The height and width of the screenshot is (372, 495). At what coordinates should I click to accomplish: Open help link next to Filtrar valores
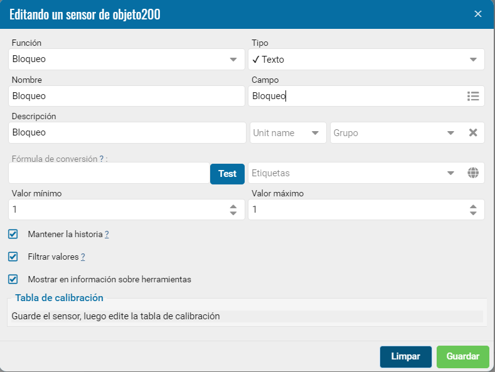(x=83, y=257)
